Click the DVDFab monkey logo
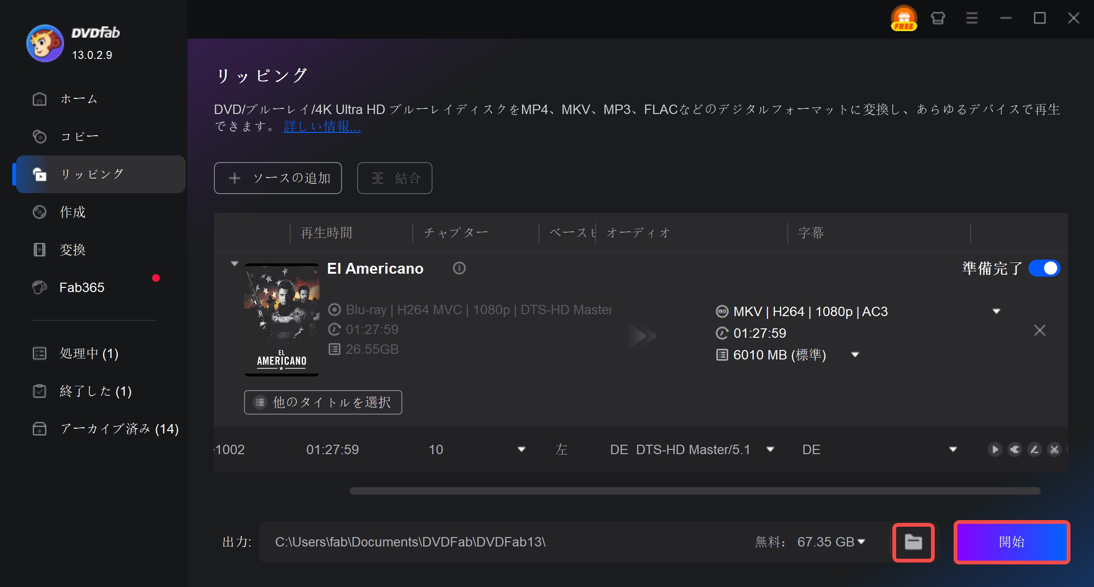This screenshot has width=1094, height=587. [x=45, y=43]
